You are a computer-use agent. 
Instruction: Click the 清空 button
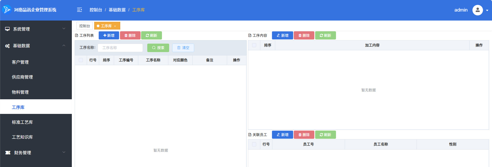tap(183, 48)
